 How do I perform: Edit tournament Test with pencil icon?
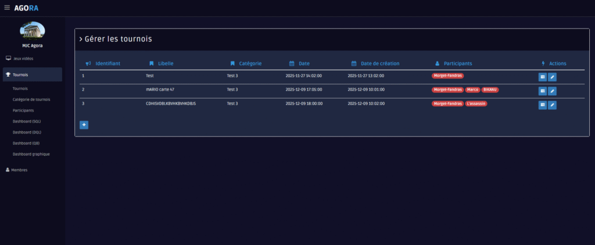(553, 76)
